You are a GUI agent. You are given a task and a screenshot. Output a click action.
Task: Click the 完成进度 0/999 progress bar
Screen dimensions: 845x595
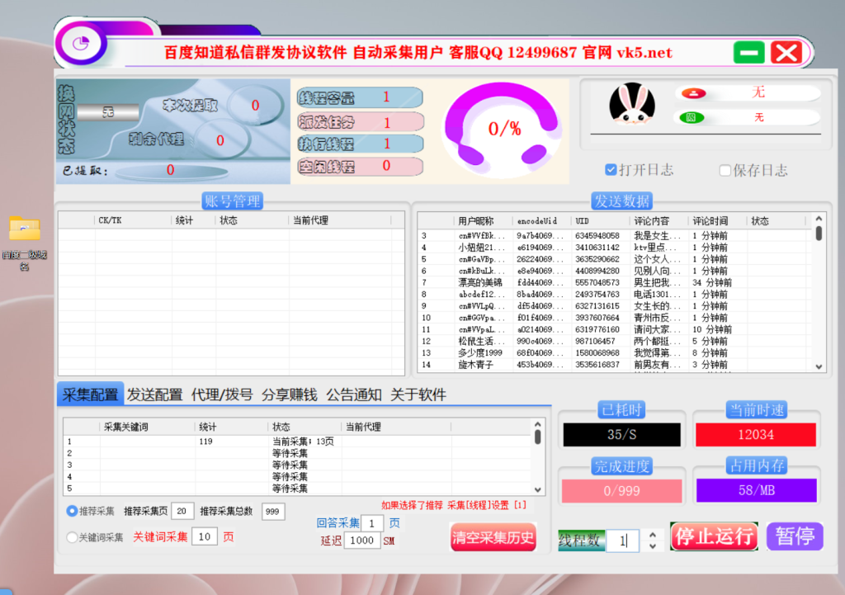pyautogui.click(x=621, y=489)
